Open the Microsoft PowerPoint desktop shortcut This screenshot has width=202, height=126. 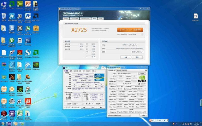28,6
